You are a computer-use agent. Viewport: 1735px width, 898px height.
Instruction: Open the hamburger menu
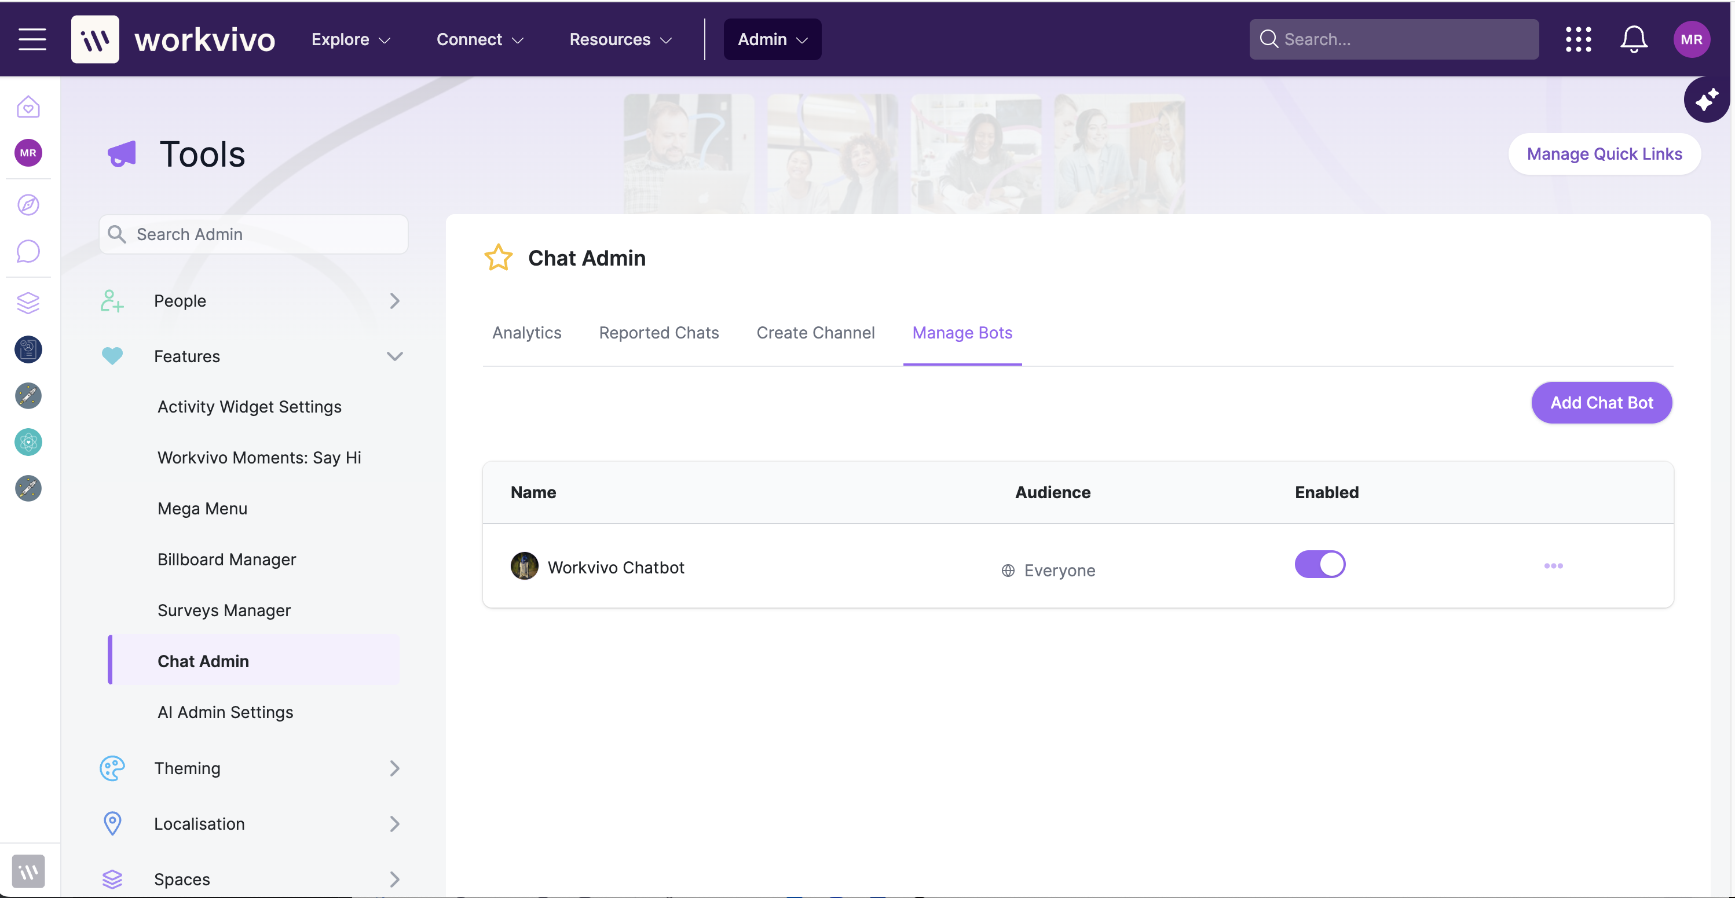click(32, 39)
